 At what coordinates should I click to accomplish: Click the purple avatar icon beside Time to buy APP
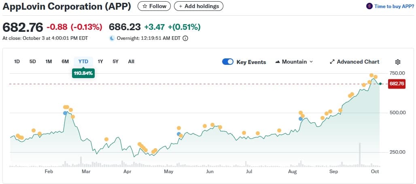pos(369,6)
